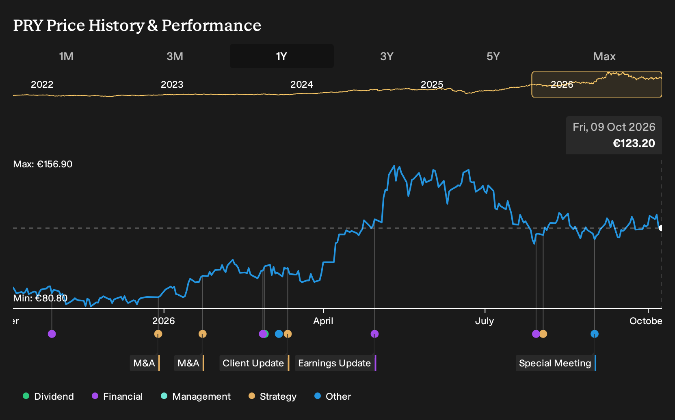Click the Min: €80.80 label
This screenshot has width=675, height=420.
pyautogui.click(x=40, y=298)
